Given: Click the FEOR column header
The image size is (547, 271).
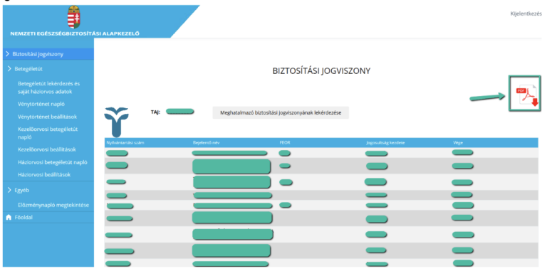Looking at the screenshot, I should tap(285, 142).
